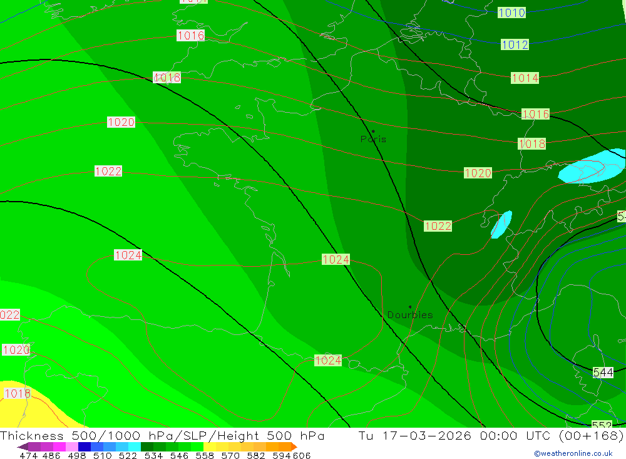Click the black dot marking Dourbies
The width and height of the screenshot is (626, 459).
(x=410, y=307)
